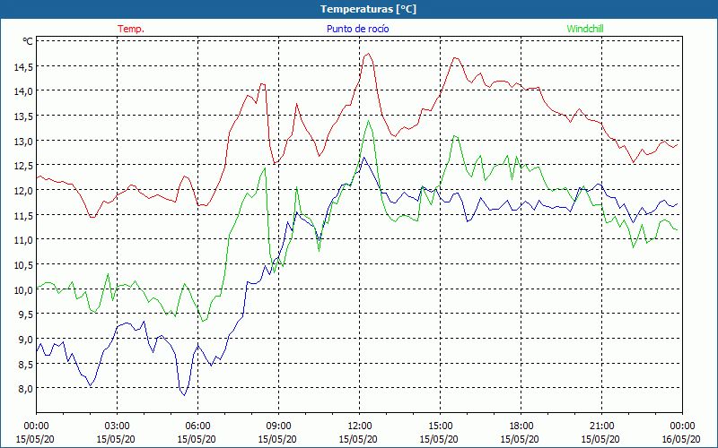
Task: Click the 10,0 y-axis value
Action: click(x=23, y=289)
